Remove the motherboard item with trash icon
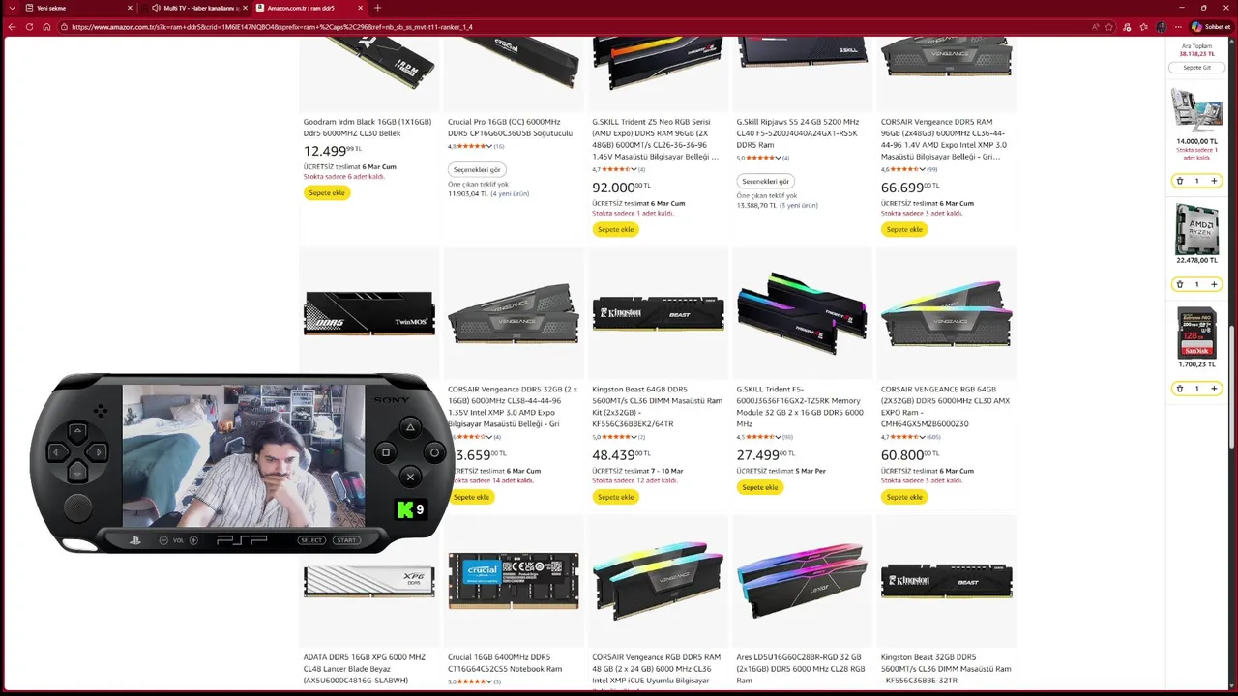Image resolution: width=1238 pixels, height=696 pixels. 1179,181
